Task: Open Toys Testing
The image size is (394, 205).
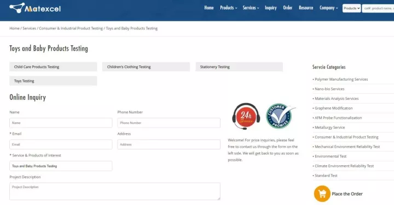Action: pyautogui.click(x=53, y=81)
